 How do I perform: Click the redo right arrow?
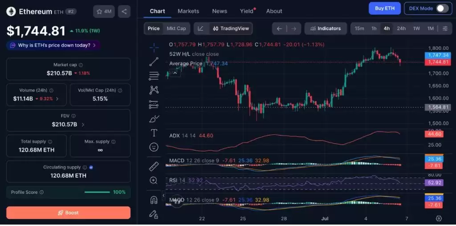coord(294,28)
